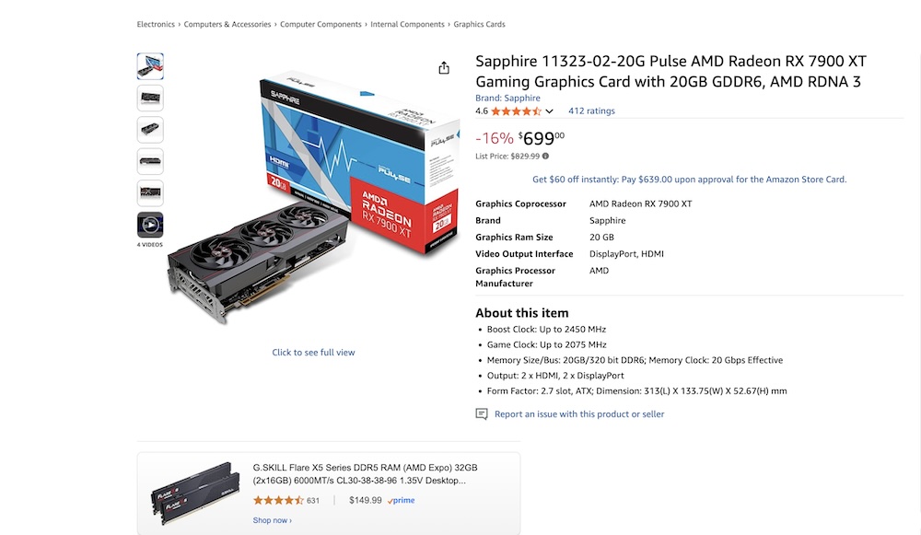Select the first product image thumbnail
Viewport: 921px width, 535px height.
point(150,66)
